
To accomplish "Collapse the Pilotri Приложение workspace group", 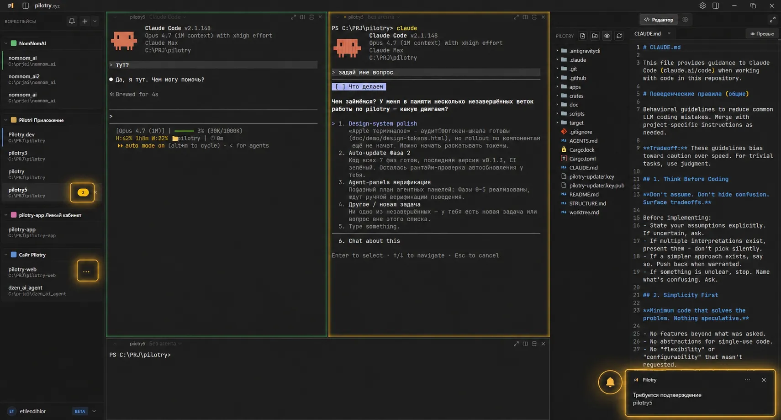I will pos(6,120).
